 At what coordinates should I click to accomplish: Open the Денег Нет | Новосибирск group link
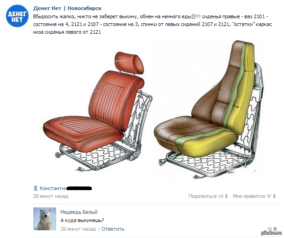[67, 8]
